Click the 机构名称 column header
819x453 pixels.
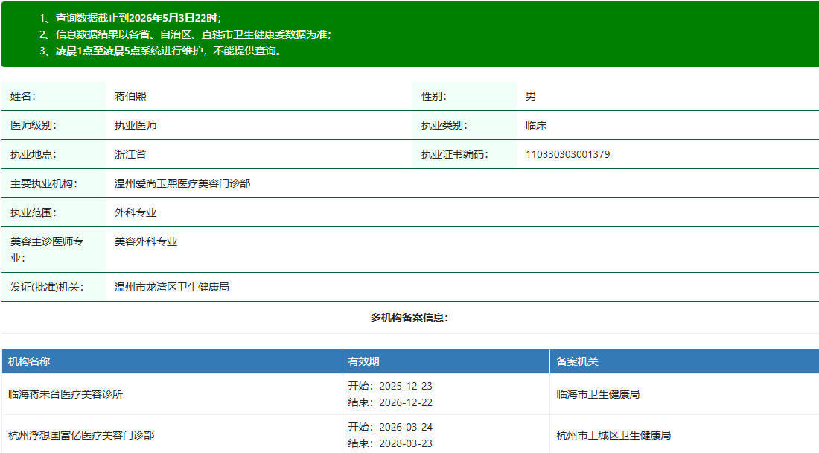[29, 361]
